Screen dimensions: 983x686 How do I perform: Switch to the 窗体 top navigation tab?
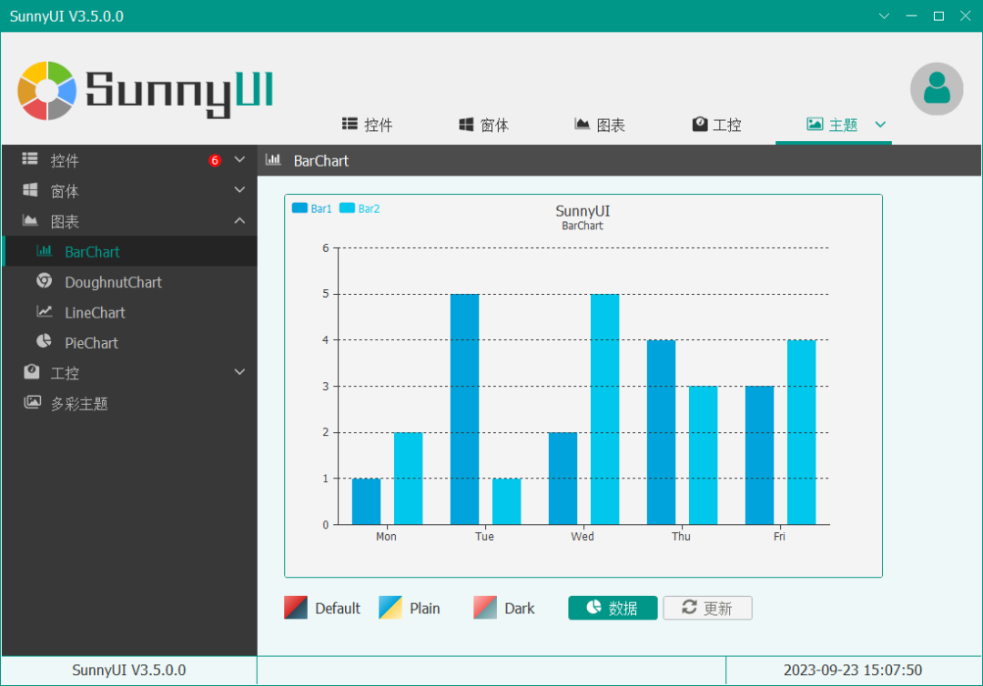tap(483, 125)
